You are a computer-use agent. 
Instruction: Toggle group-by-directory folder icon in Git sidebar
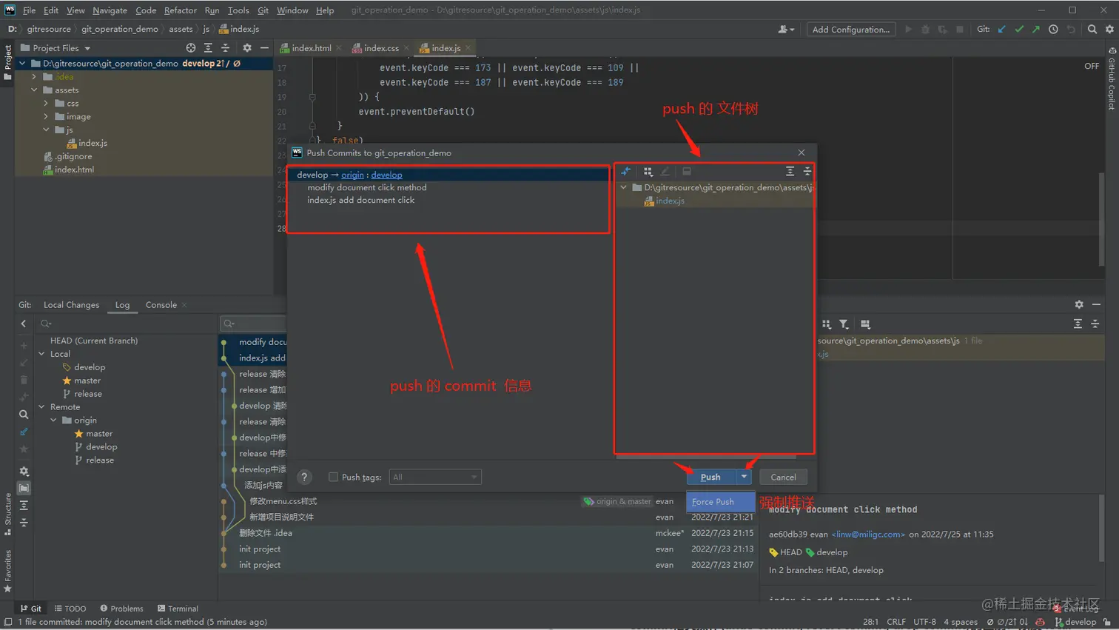(24, 489)
